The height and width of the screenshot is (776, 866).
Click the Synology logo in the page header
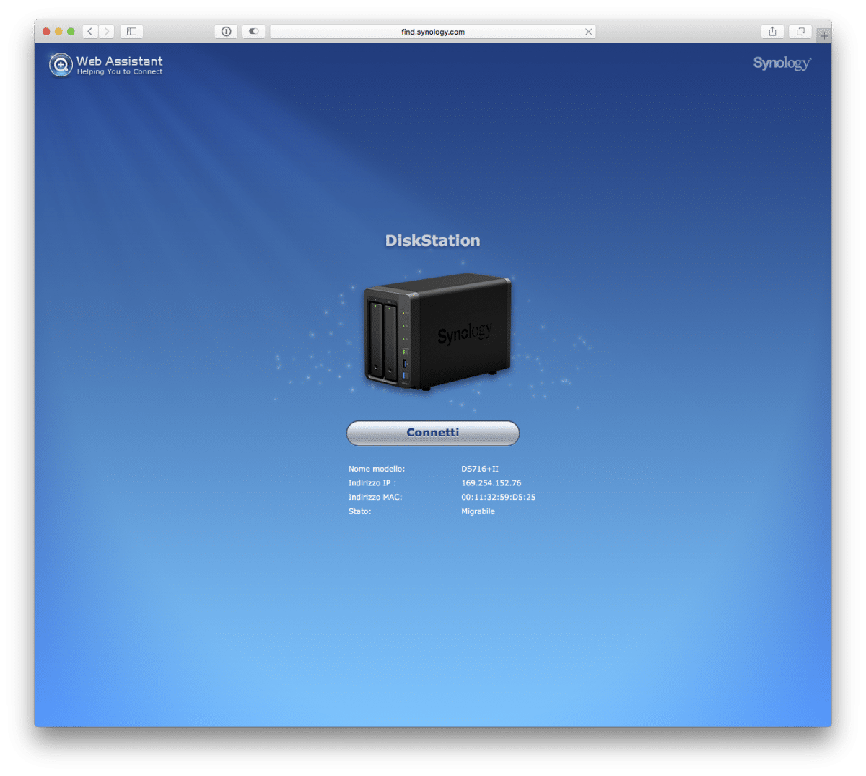[x=782, y=63]
